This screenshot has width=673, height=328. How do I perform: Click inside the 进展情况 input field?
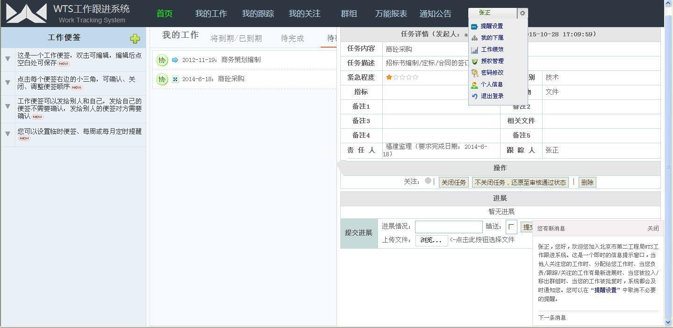click(x=448, y=227)
